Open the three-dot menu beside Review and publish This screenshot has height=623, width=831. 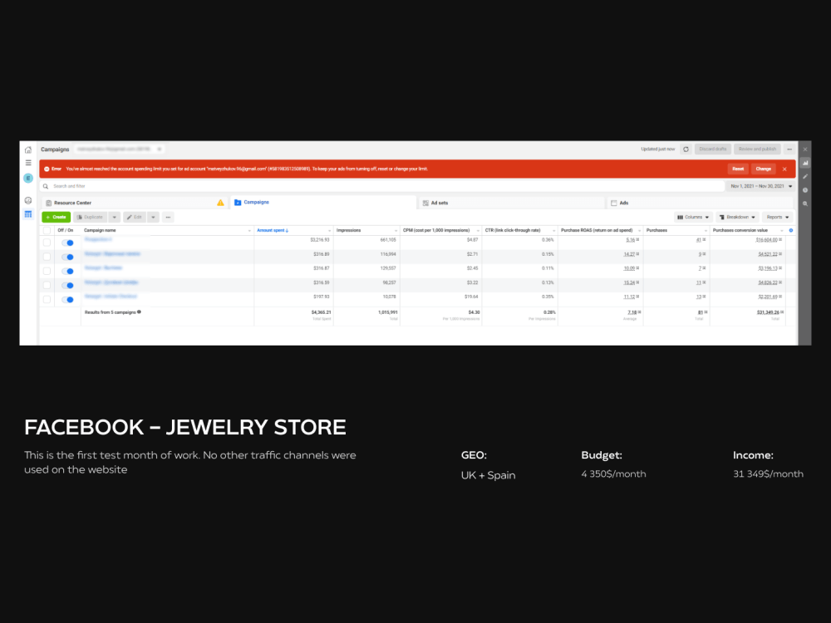[789, 150]
